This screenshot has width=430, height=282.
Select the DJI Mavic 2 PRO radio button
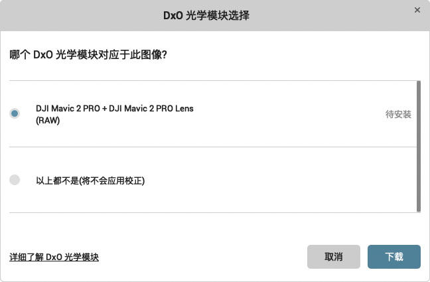pos(15,113)
